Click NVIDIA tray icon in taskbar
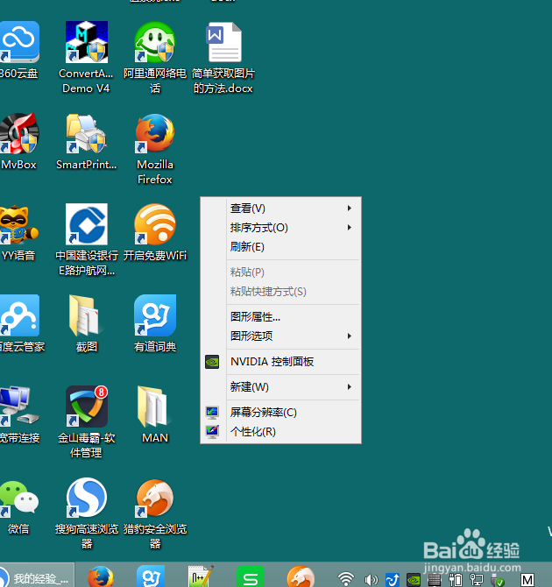552x587 pixels. (x=414, y=580)
